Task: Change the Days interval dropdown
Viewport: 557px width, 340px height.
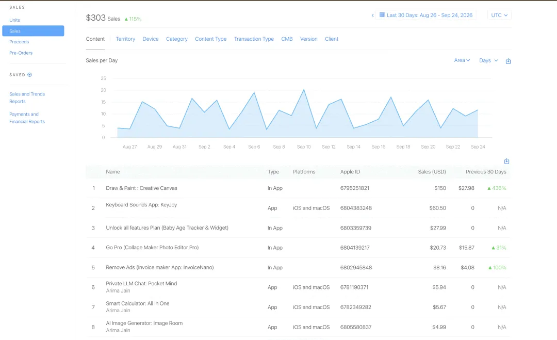Action: (488, 60)
